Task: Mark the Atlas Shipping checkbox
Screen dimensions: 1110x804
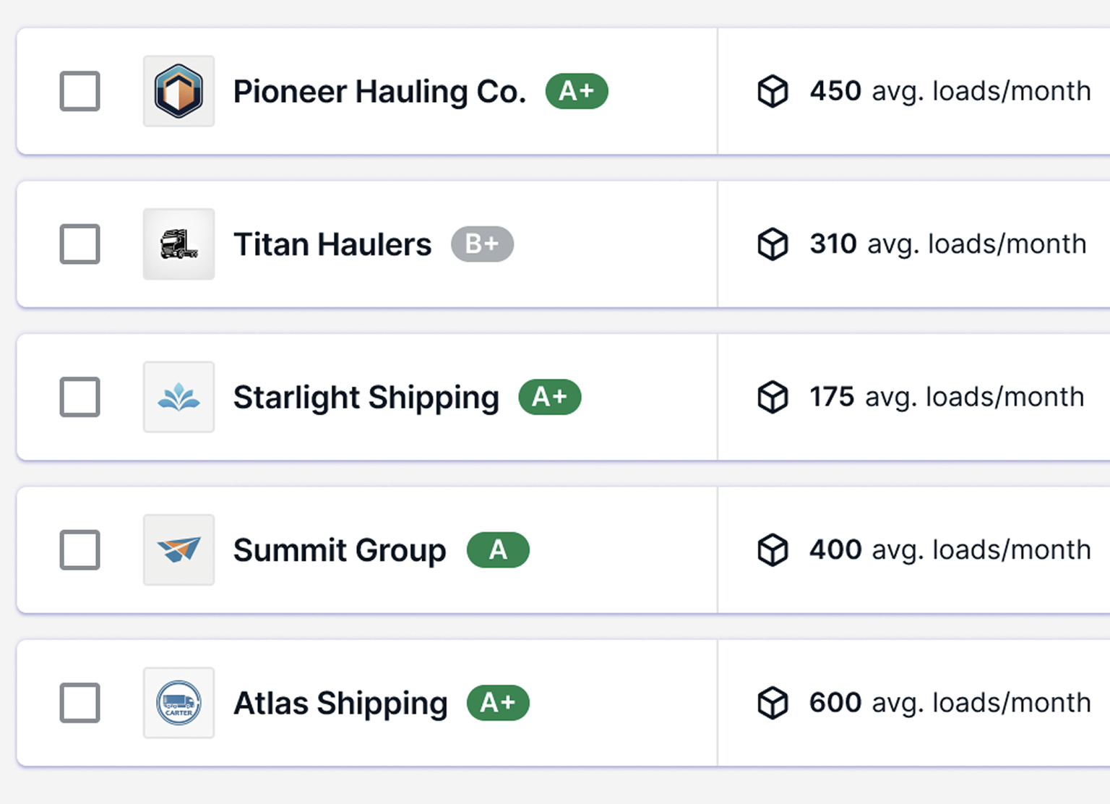Action: click(79, 703)
